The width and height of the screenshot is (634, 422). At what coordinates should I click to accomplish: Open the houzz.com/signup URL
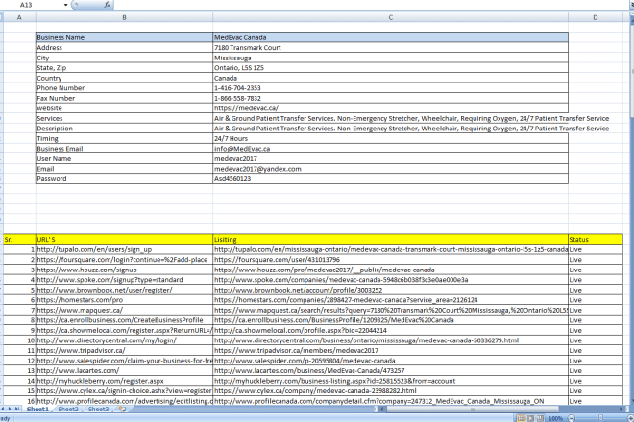tap(86, 270)
